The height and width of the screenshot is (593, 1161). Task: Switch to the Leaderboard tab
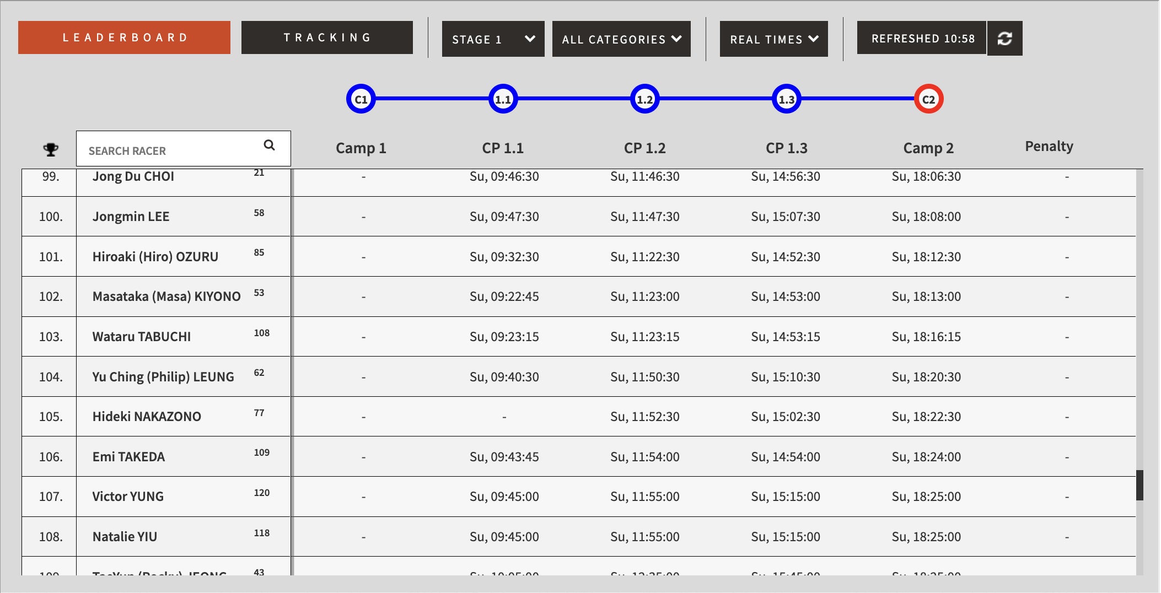tap(124, 37)
